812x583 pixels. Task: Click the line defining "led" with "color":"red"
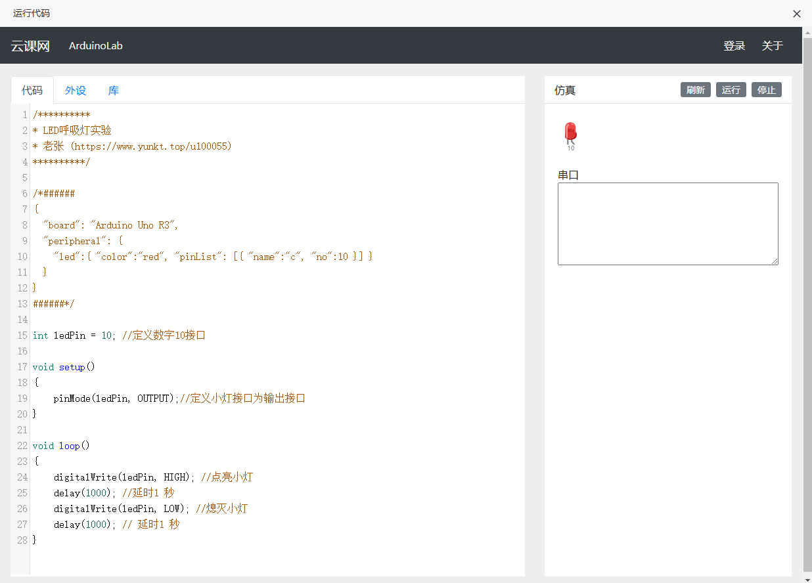pyautogui.click(x=214, y=257)
